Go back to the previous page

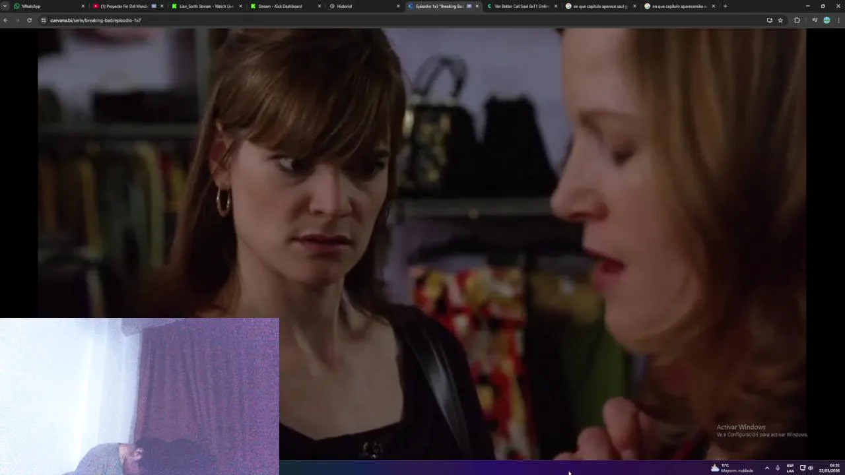coord(5,20)
